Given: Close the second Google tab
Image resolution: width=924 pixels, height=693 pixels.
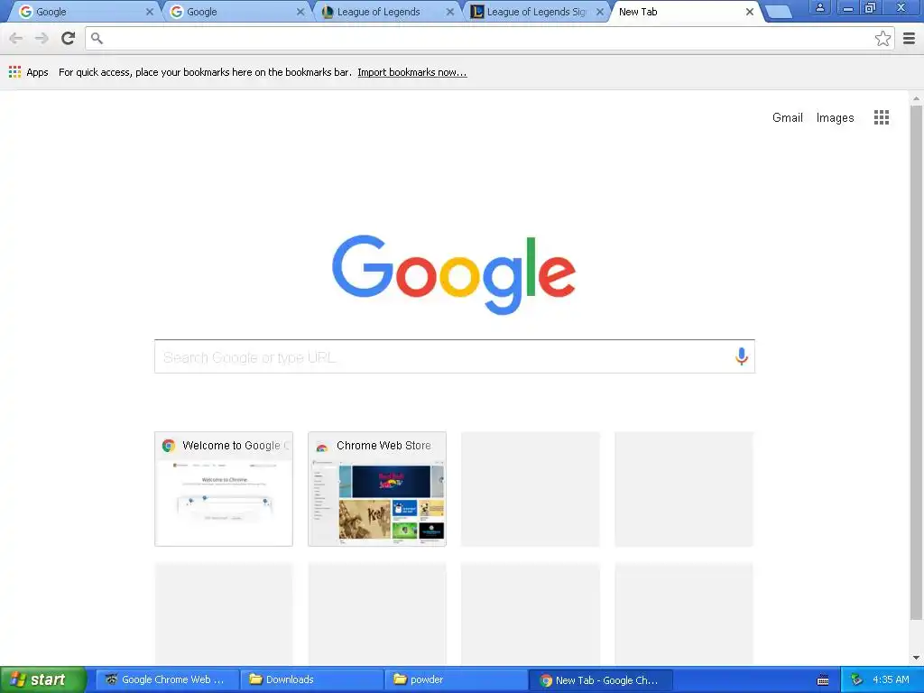Looking at the screenshot, I should 300,12.
